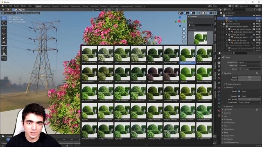The height and width of the screenshot is (147, 262).
Task: Open the File menu
Action: (x=6, y=6)
